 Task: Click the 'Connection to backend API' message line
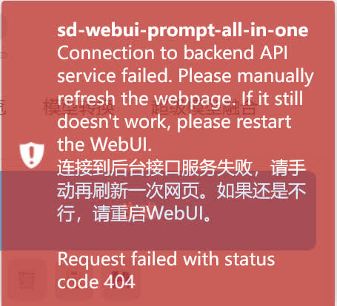click(173, 53)
